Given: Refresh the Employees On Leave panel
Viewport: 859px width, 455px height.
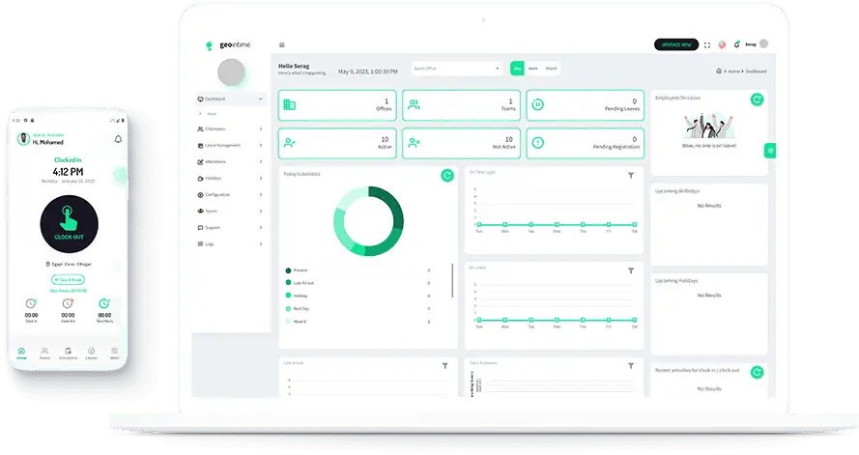Looking at the screenshot, I should click(758, 100).
